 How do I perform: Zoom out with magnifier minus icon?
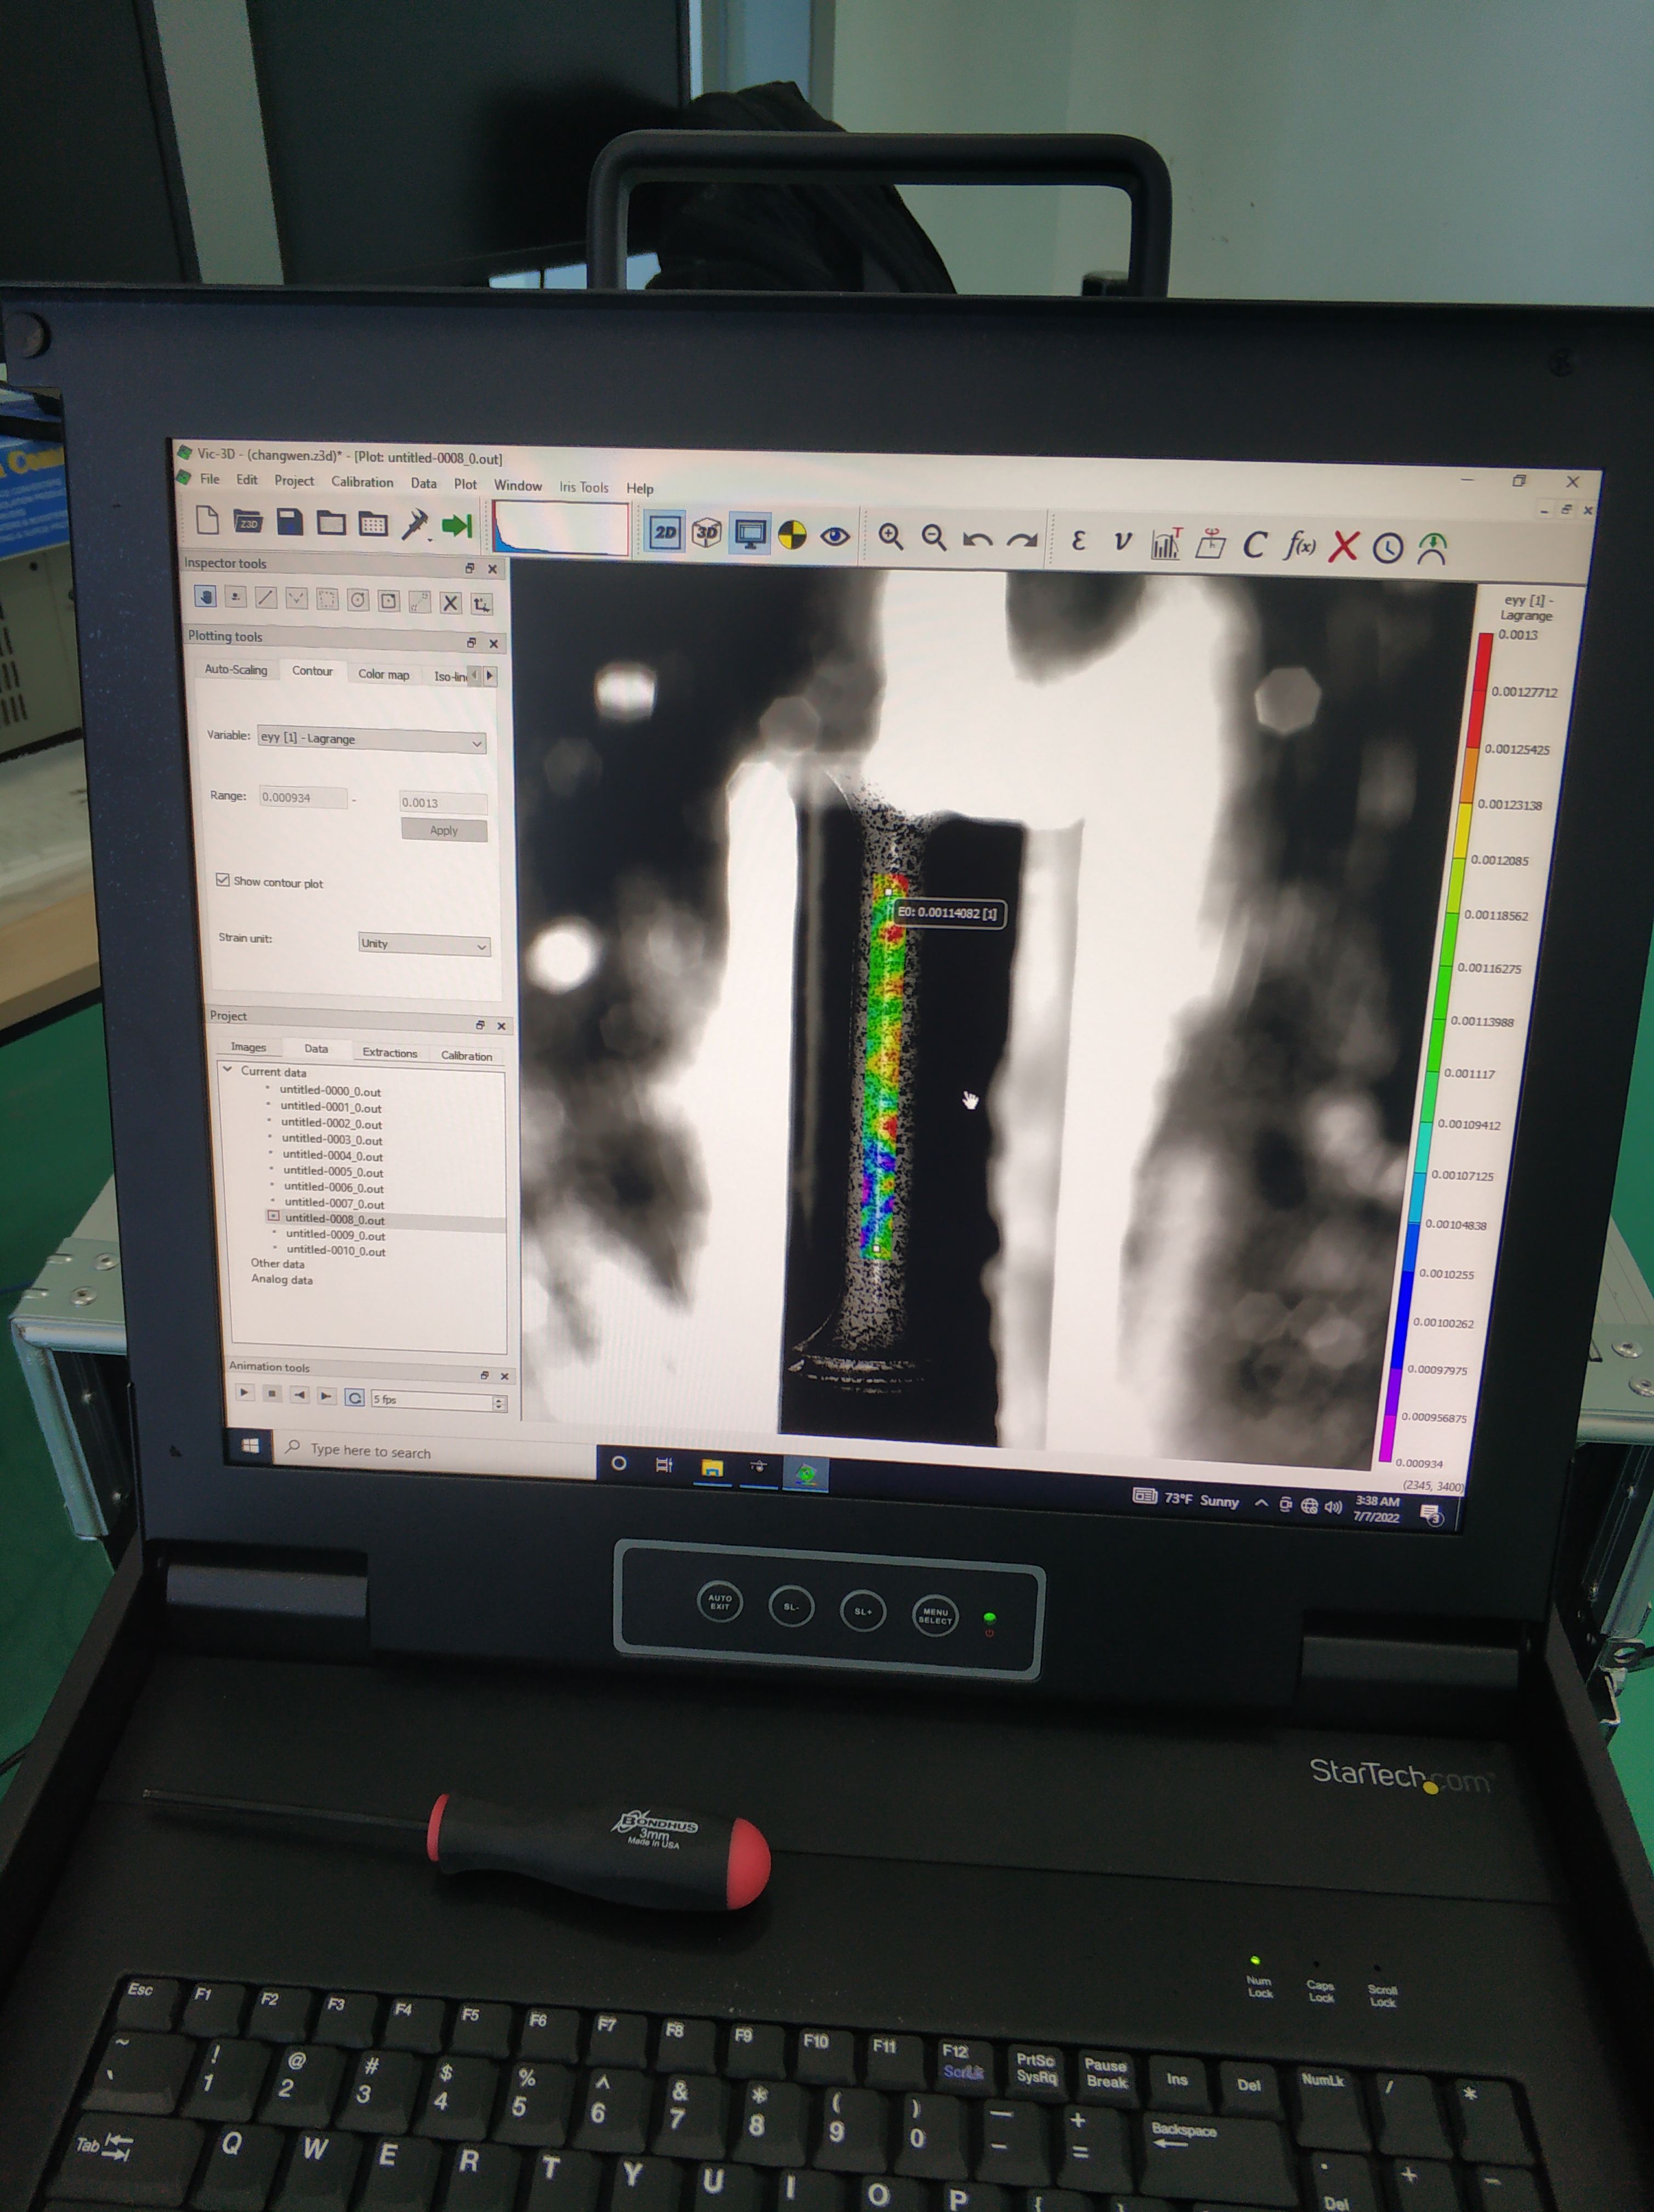point(933,539)
